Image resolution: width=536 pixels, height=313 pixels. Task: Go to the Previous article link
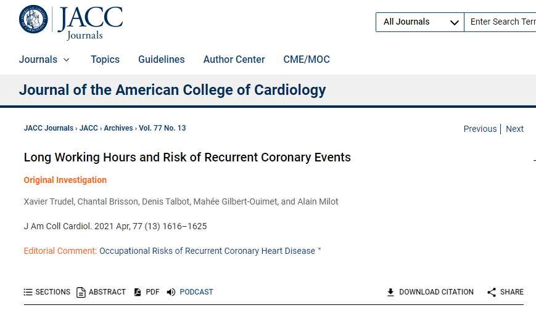click(x=480, y=129)
